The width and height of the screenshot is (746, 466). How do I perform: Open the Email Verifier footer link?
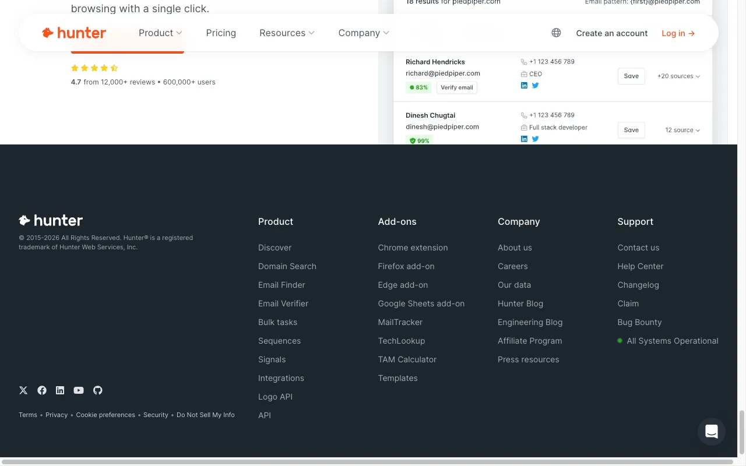click(x=283, y=303)
